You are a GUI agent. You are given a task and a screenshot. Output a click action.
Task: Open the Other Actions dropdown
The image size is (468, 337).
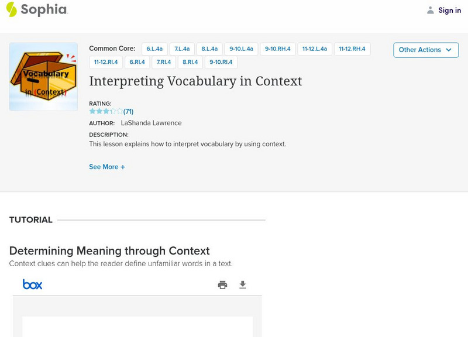(x=425, y=50)
